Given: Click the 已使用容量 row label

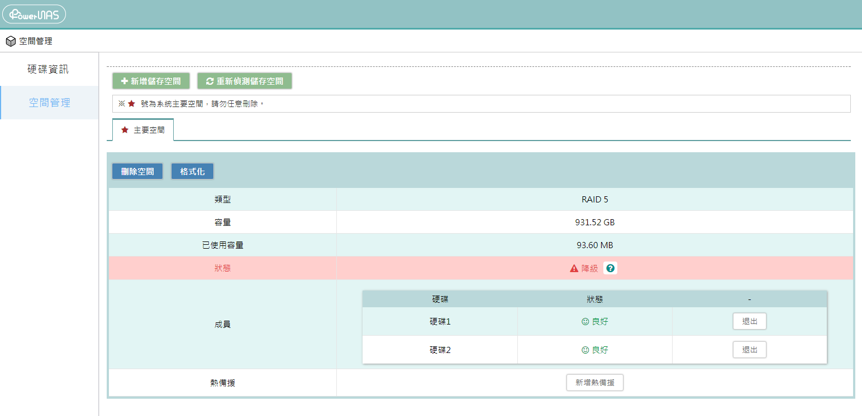Looking at the screenshot, I should point(222,245).
